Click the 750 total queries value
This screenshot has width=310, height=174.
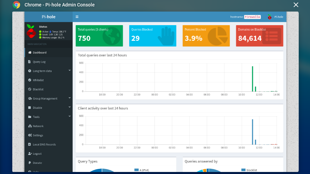point(84,38)
